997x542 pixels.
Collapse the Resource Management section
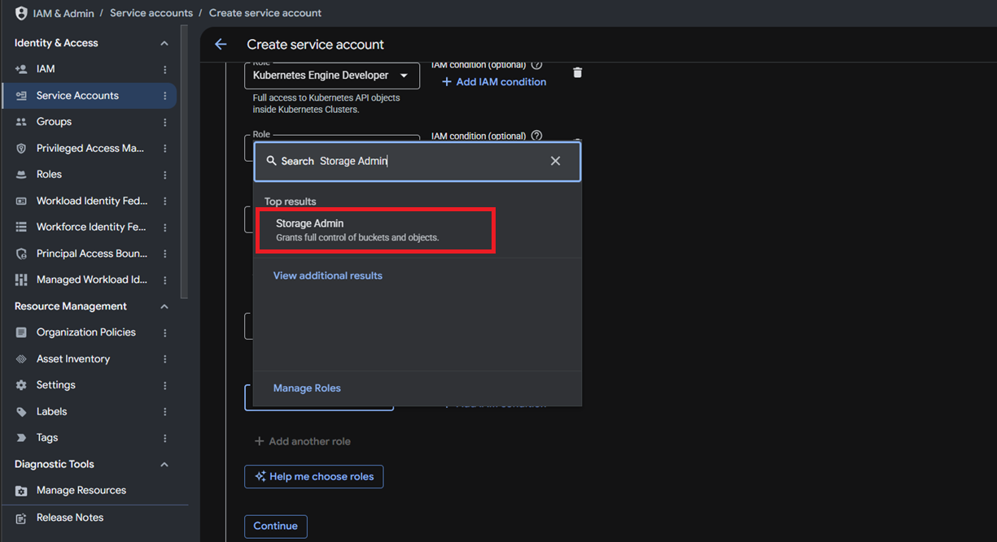coord(164,306)
